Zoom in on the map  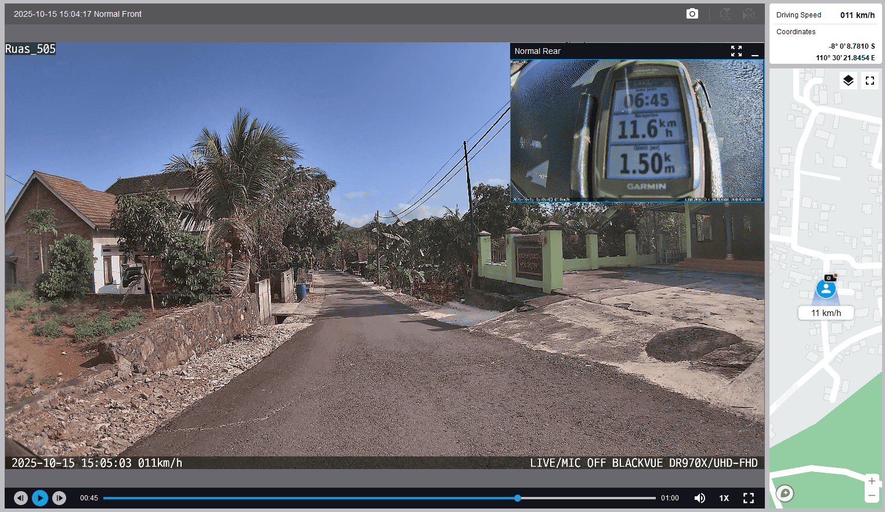pyautogui.click(x=871, y=481)
